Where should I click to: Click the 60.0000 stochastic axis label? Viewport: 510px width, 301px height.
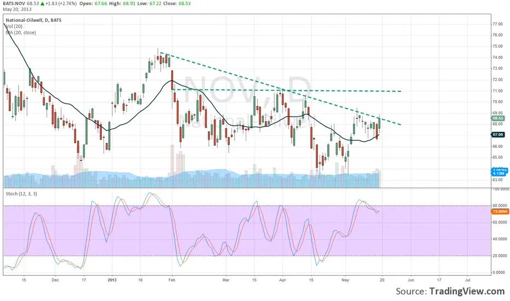(x=500, y=222)
